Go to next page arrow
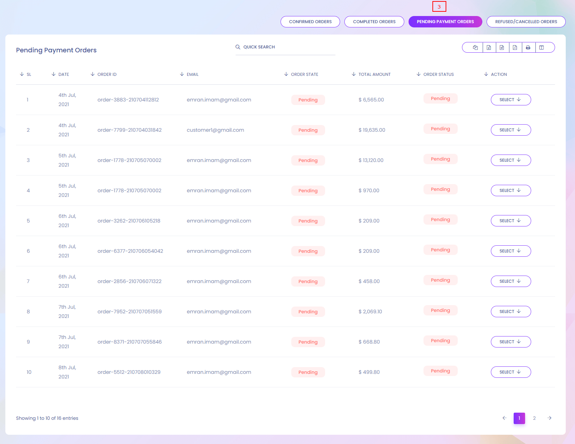The width and height of the screenshot is (575, 444). 549,418
